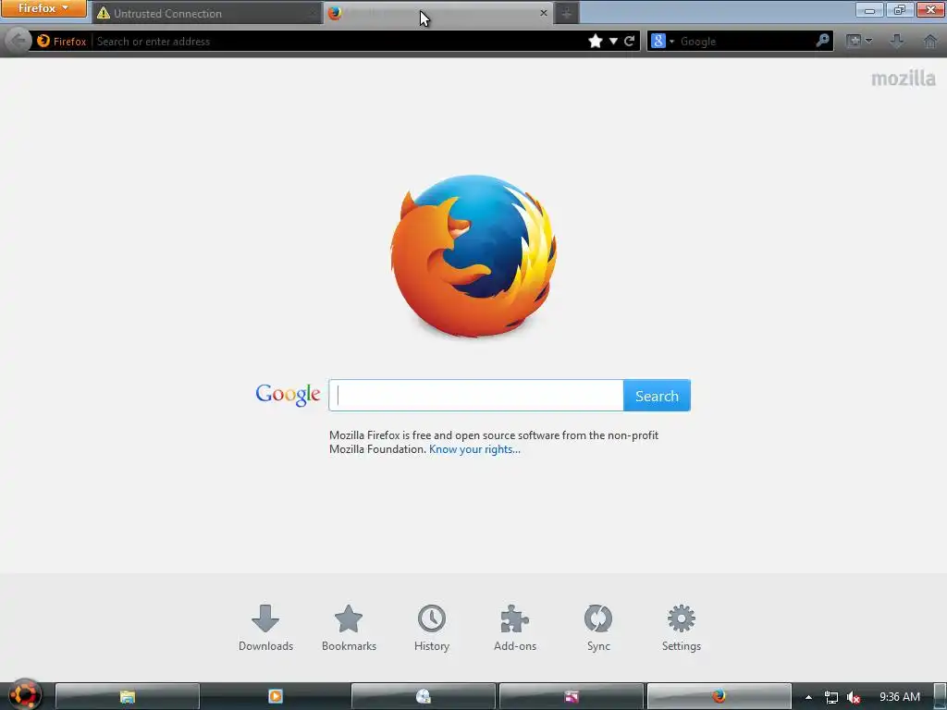Viewport: 947px width, 710px height.
Task: Open Settings from the start page
Action: [682, 628]
